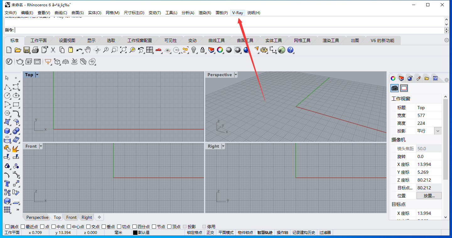Click the four-viewport layout icon
This screenshot has width=452, height=238.
[x=149, y=50]
